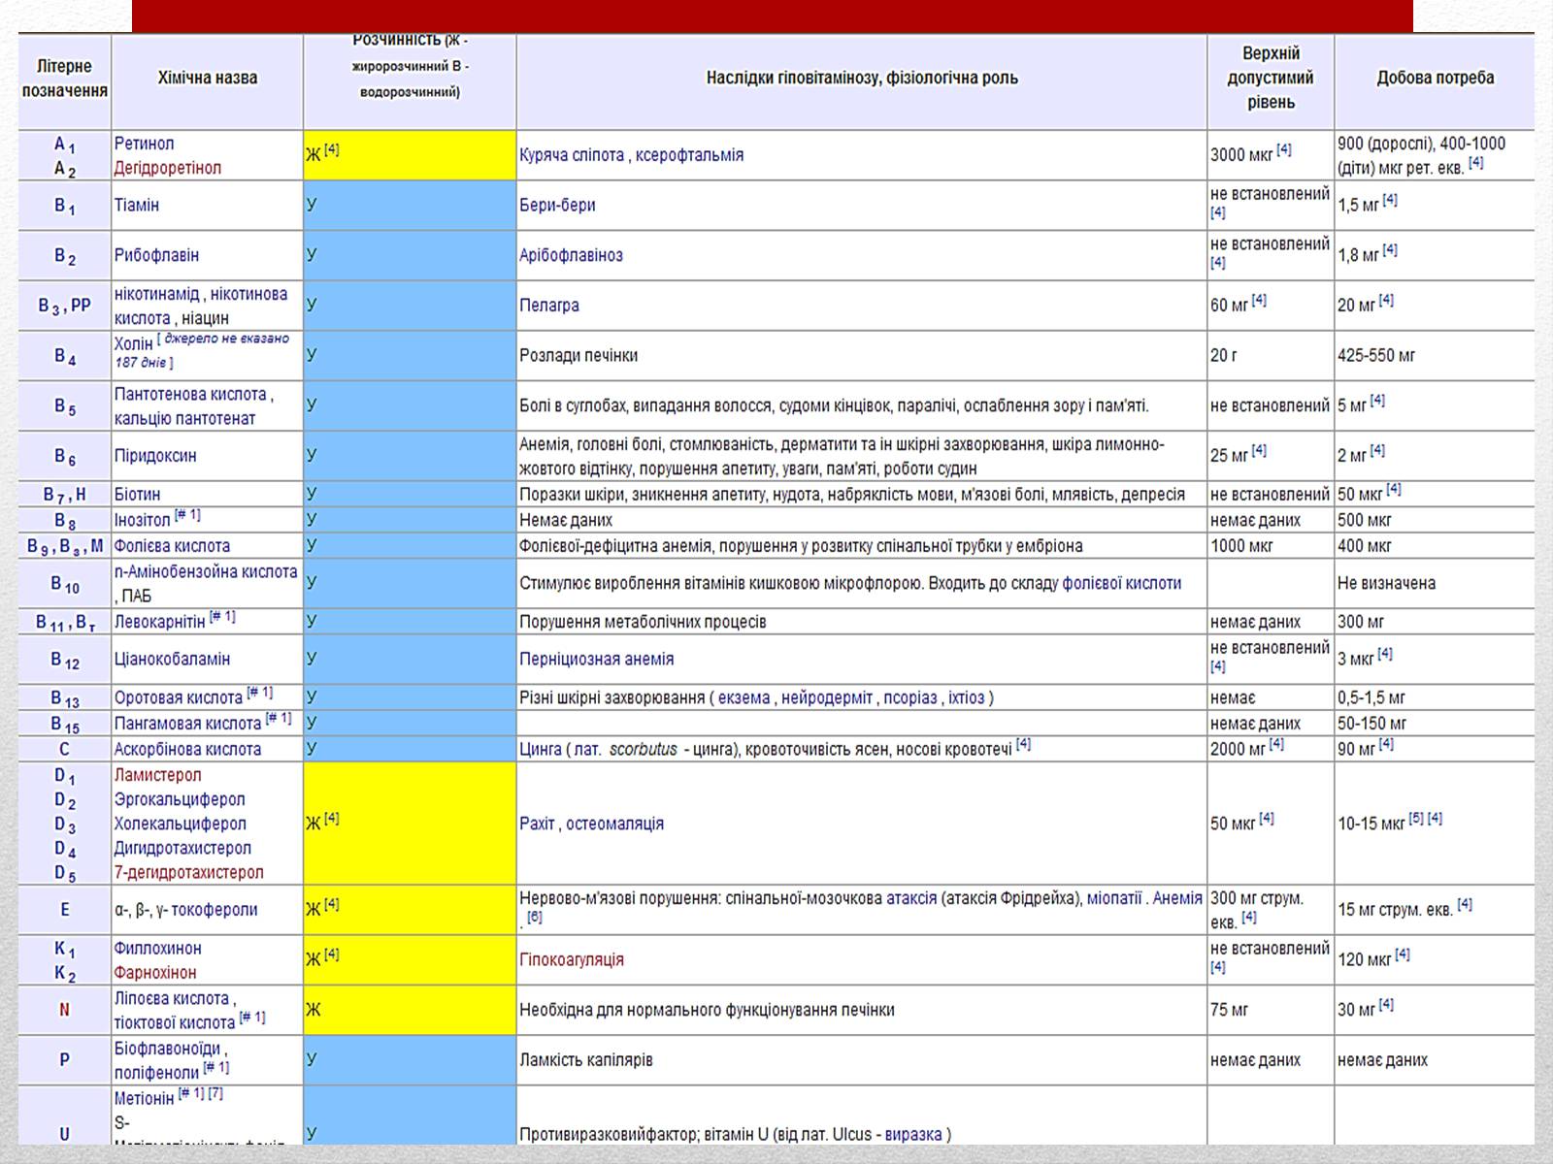Viewport: 1553px width, 1164px height.
Task: Open the Ліпоєва кислота link
Action: (171, 999)
